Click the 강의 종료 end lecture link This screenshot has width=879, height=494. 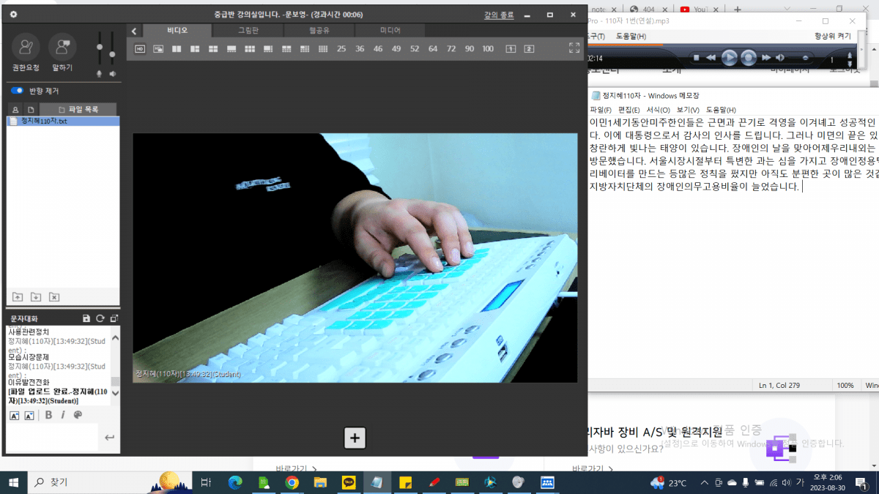click(499, 15)
